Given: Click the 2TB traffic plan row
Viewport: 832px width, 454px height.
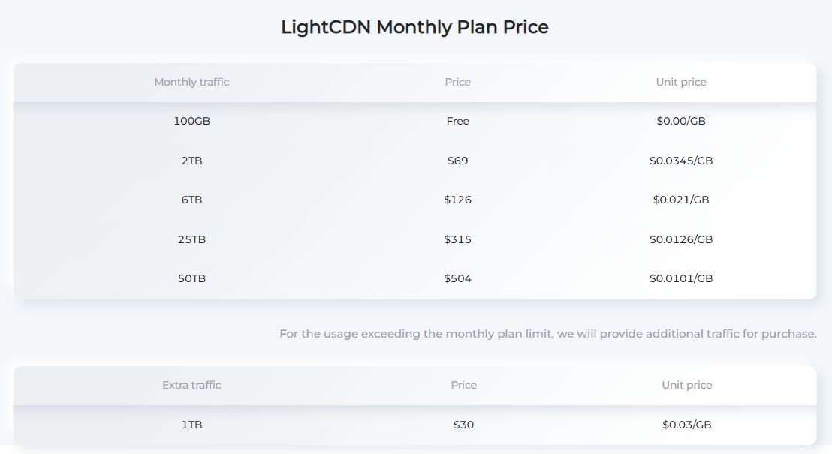Looking at the screenshot, I should [x=414, y=161].
